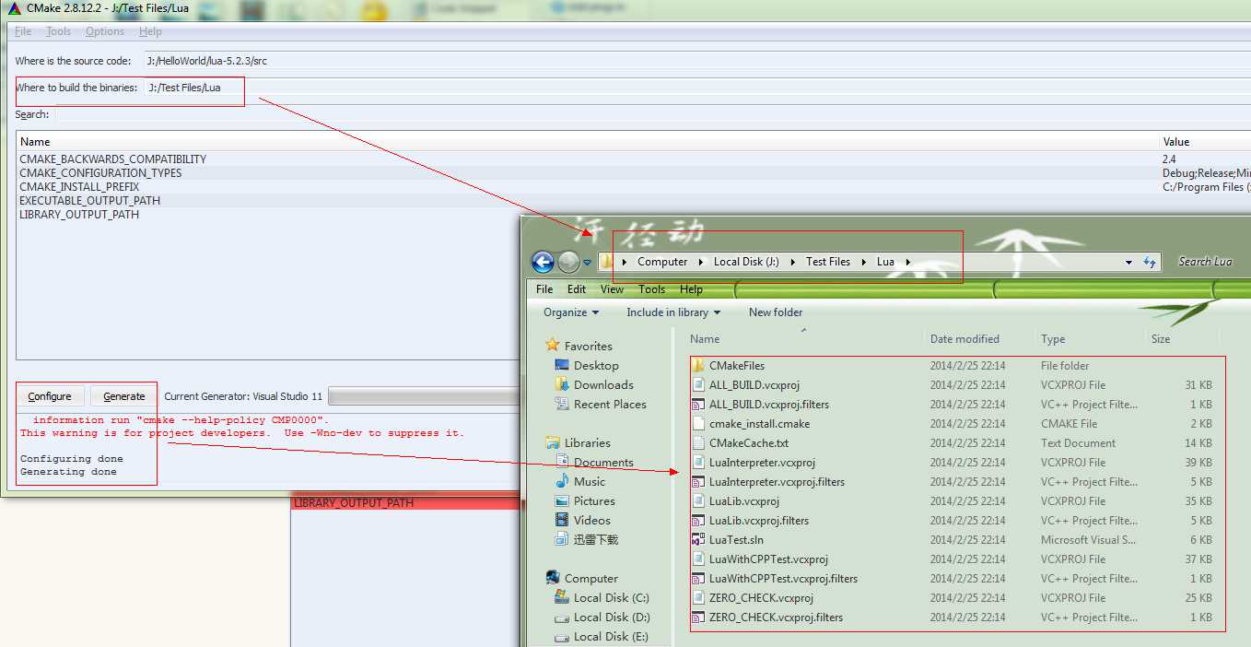Image resolution: width=1251 pixels, height=647 pixels.
Task: Select LuaTest.sln solution file icon
Action: click(698, 540)
